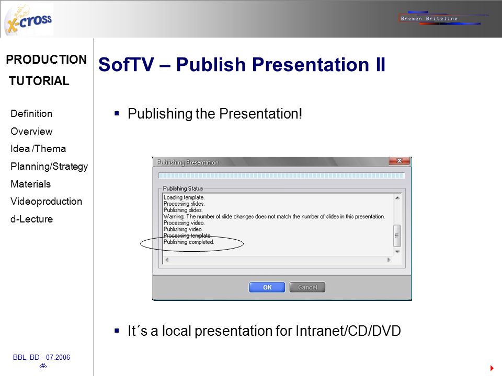Go to the d-Lecture section
This screenshot has height=376, width=502.
click(x=32, y=219)
